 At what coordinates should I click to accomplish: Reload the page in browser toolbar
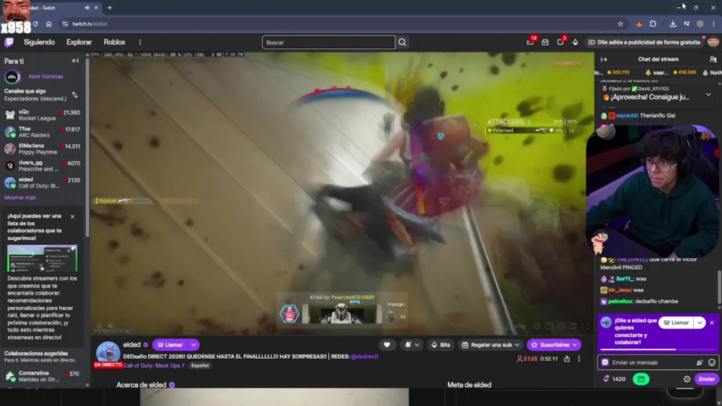pos(35,24)
